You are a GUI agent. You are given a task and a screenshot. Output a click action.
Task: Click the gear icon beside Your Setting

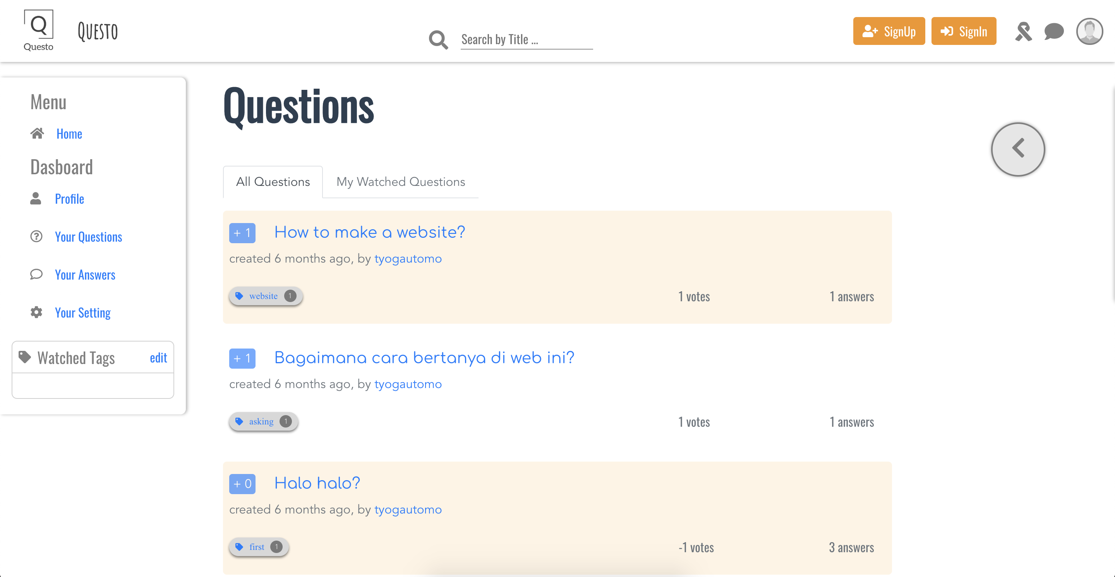click(x=36, y=312)
